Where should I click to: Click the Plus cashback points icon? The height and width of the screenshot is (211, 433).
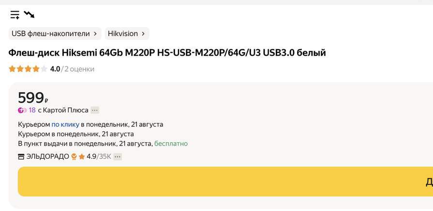tap(22, 110)
